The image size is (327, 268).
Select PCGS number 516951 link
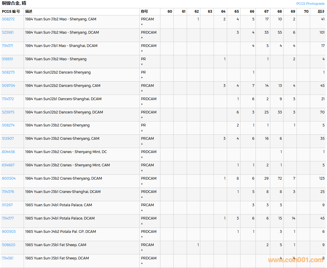point(8,59)
